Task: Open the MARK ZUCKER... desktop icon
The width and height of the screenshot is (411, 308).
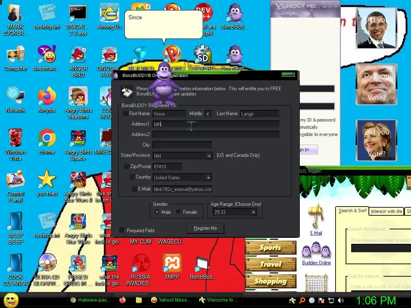Action: pos(16,18)
